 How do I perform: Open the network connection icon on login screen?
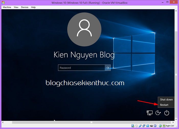150,113
